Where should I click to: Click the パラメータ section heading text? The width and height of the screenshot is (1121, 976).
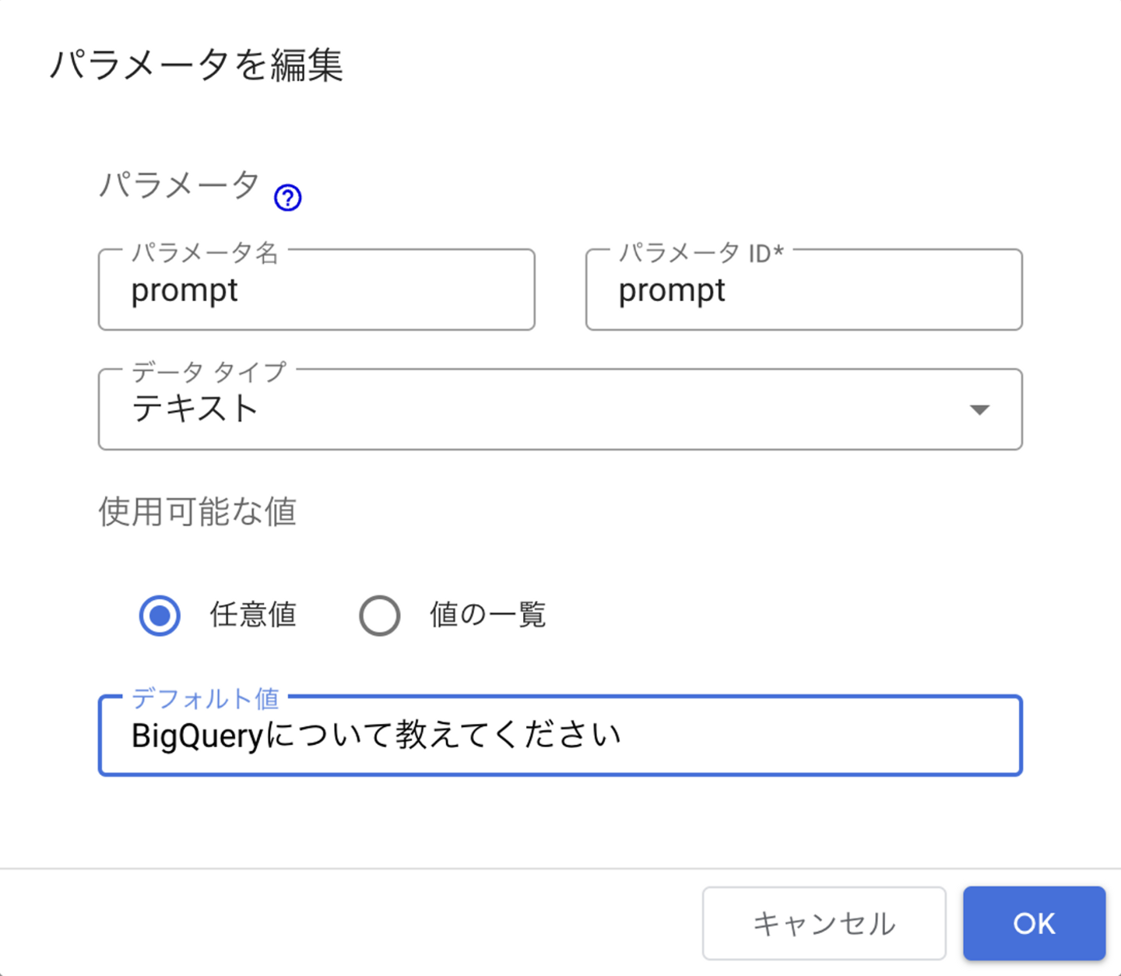point(179,186)
